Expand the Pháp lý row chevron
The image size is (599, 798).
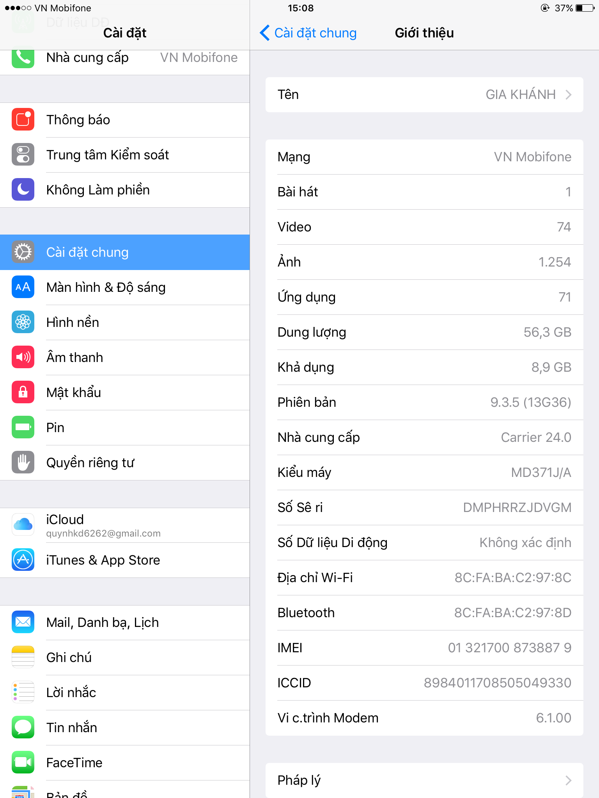tap(569, 780)
